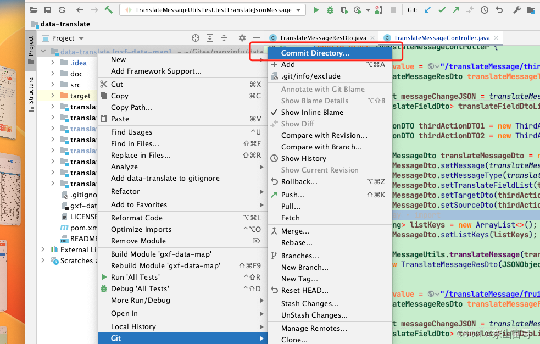Select Add in Git submenu
This screenshot has width=540, height=344.
coord(330,64)
